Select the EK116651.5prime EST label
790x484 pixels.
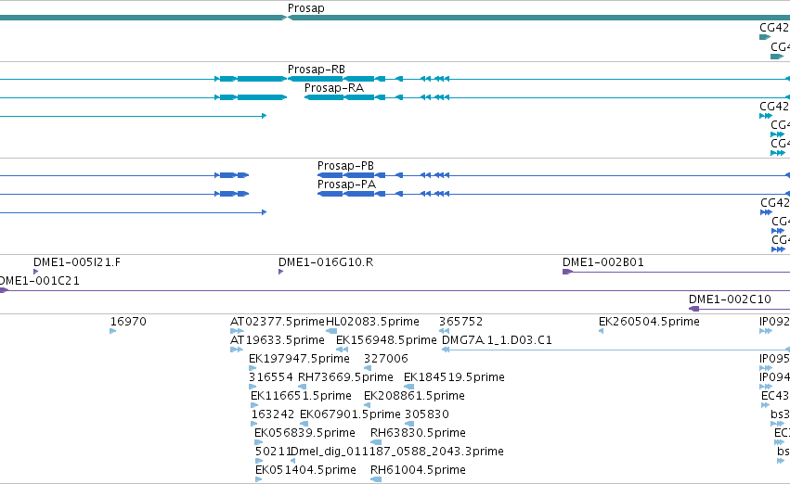pyautogui.click(x=301, y=395)
